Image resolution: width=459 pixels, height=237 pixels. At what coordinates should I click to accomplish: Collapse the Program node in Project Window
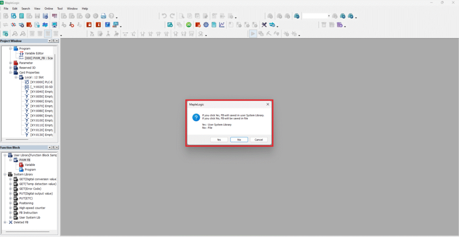click(11, 48)
